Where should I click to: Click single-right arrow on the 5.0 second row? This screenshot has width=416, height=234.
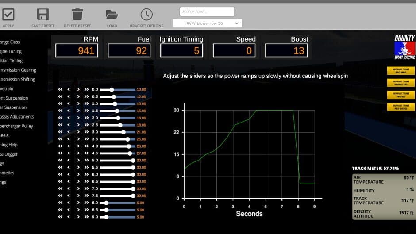(78, 161)
